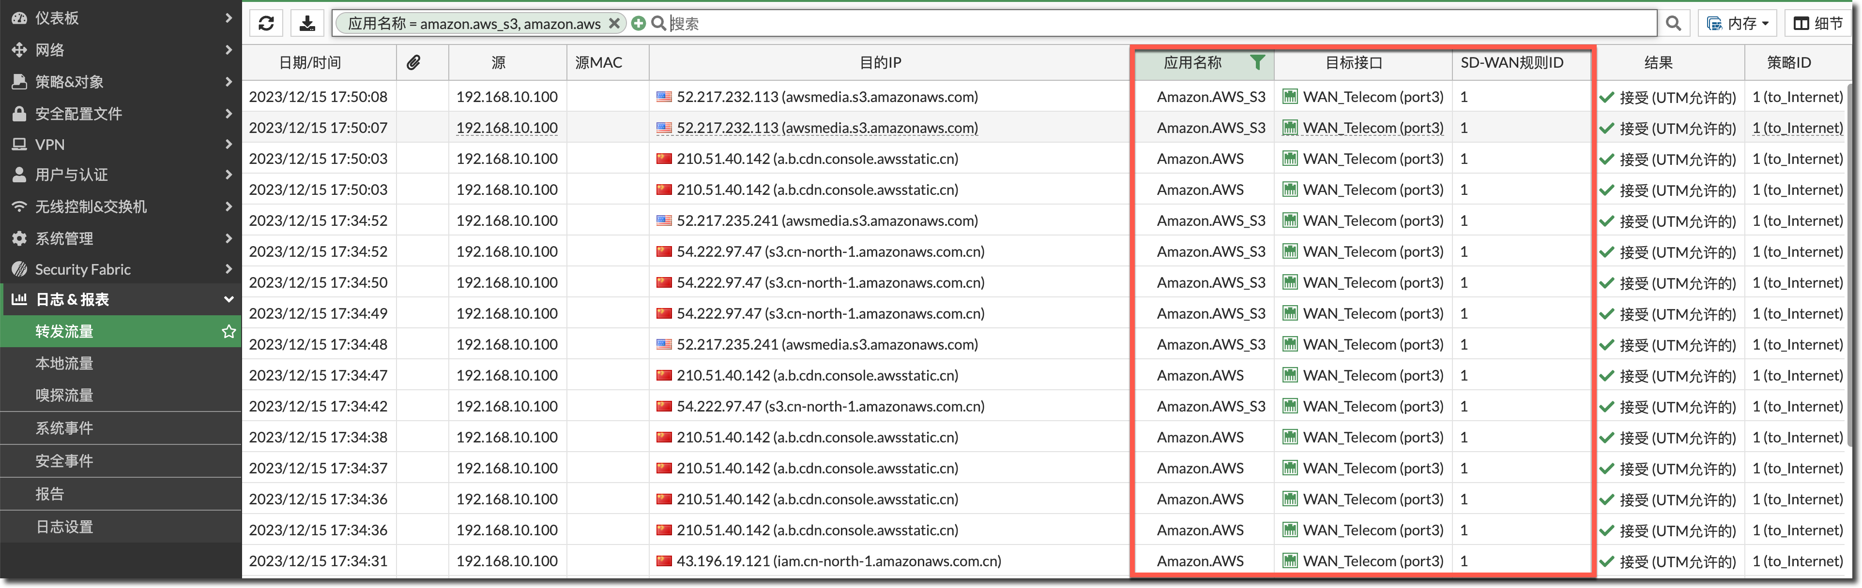Image resolution: width=1862 pixels, height=588 pixels.
Task: Remove the application name filter chip
Action: (614, 23)
